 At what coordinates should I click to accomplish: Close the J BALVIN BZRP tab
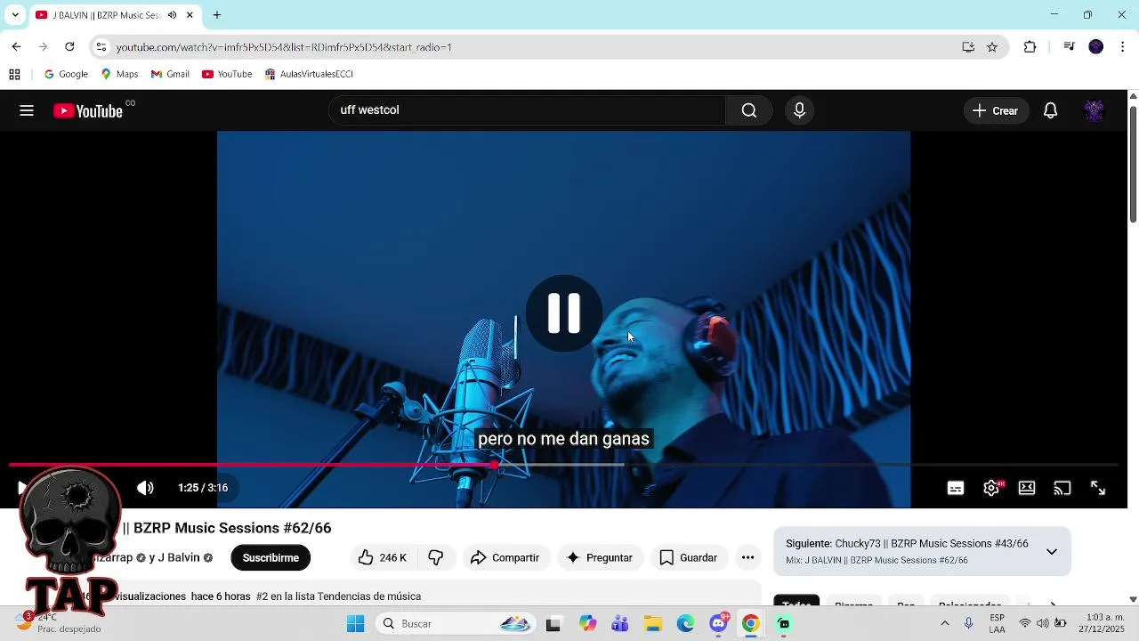[x=190, y=15]
